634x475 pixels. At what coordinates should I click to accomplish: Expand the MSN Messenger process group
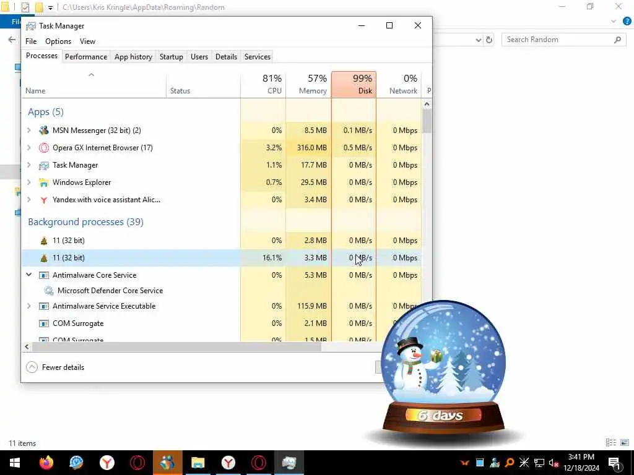point(28,131)
